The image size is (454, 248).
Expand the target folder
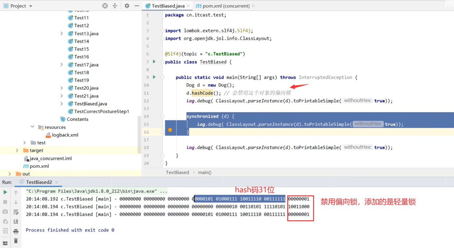click(x=17, y=150)
